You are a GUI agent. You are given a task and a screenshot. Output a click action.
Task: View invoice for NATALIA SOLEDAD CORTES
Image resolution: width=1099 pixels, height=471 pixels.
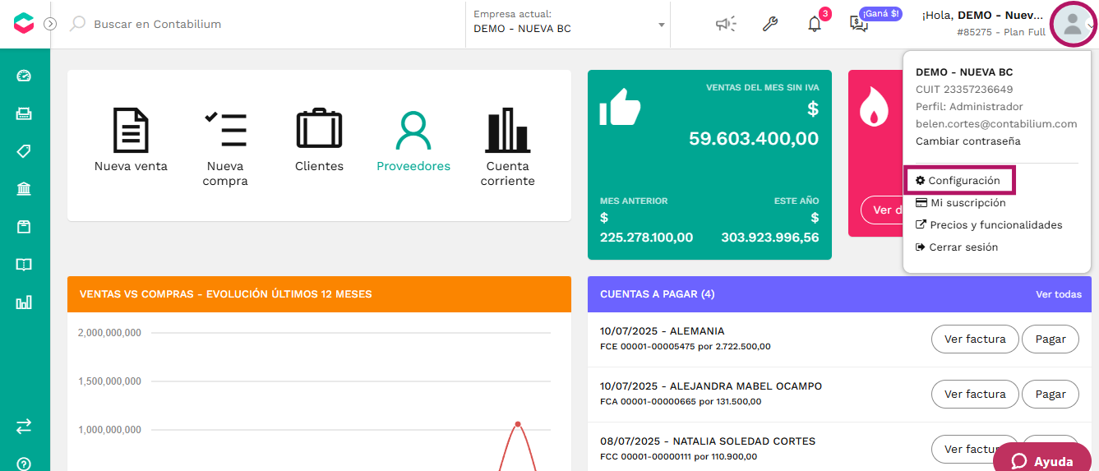pos(975,450)
